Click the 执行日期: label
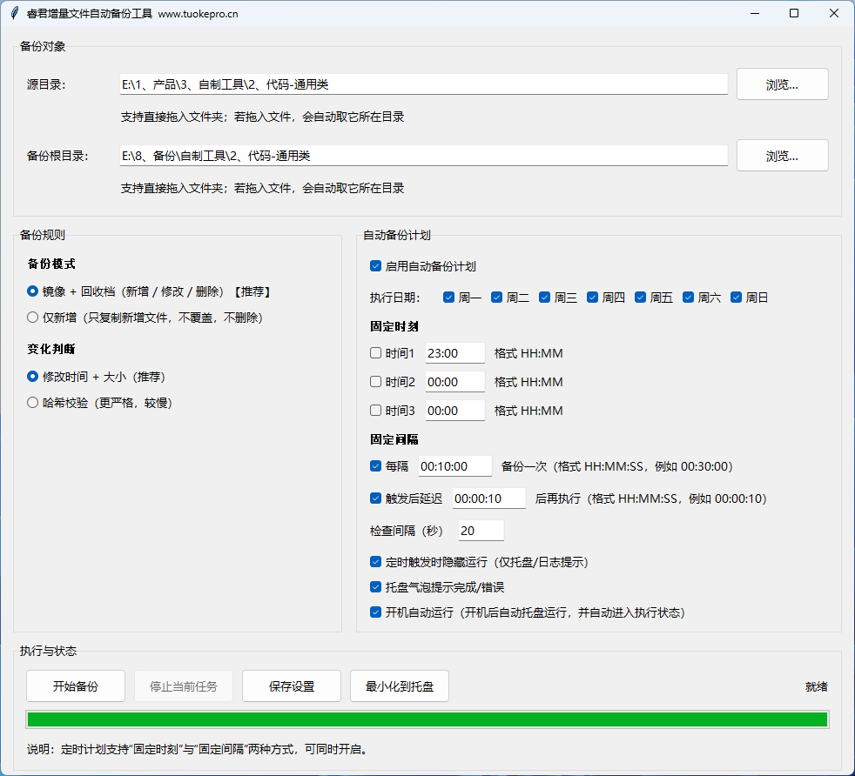The height and width of the screenshot is (776, 855). tap(394, 298)
